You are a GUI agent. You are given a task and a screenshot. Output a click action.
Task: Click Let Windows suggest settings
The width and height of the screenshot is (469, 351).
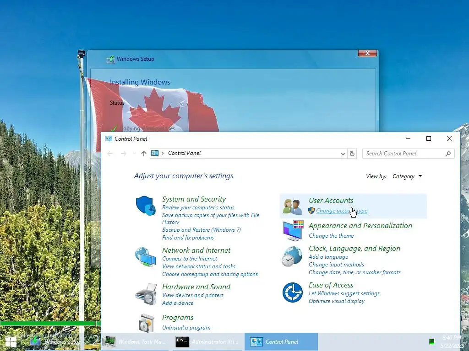(x=344, y=293)
